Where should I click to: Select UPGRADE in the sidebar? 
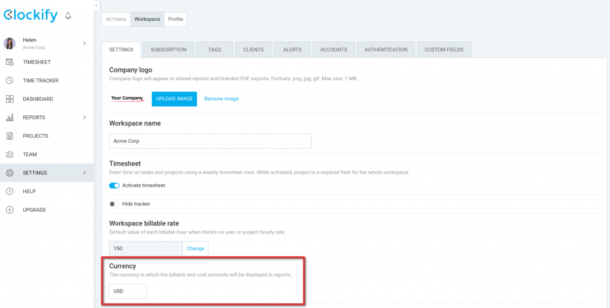click(34, 210)
